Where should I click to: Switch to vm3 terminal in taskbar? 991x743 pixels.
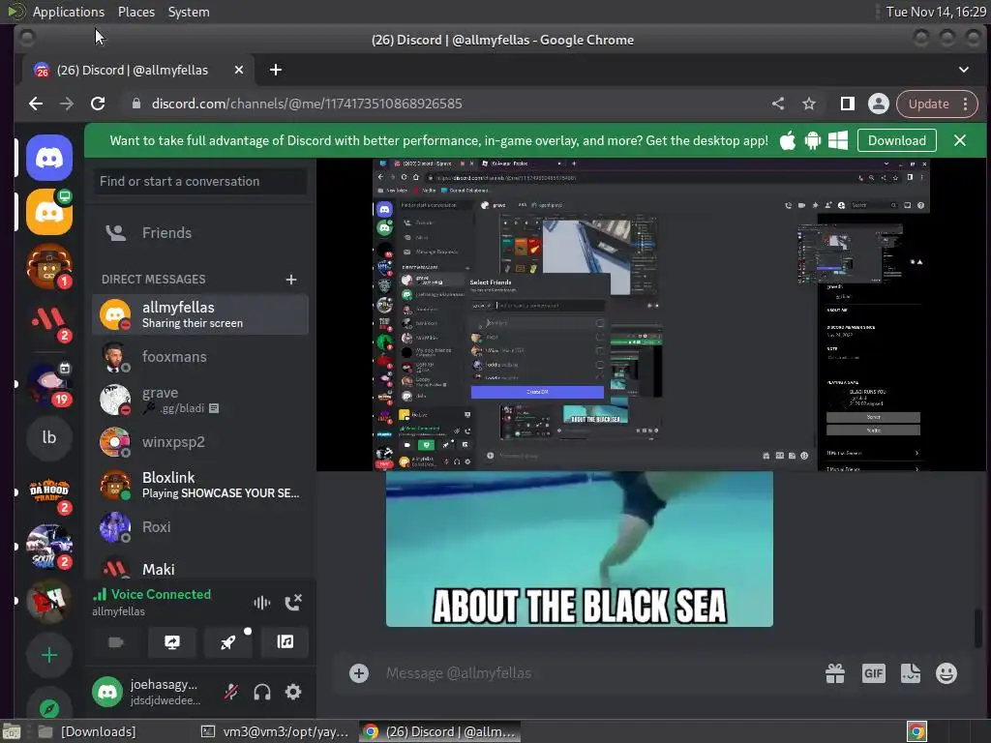click(274, 731)
